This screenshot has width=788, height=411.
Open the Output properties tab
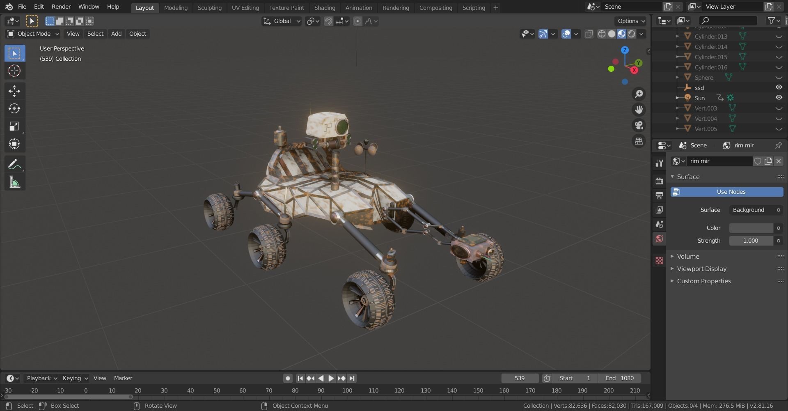(x=659, y=195)
